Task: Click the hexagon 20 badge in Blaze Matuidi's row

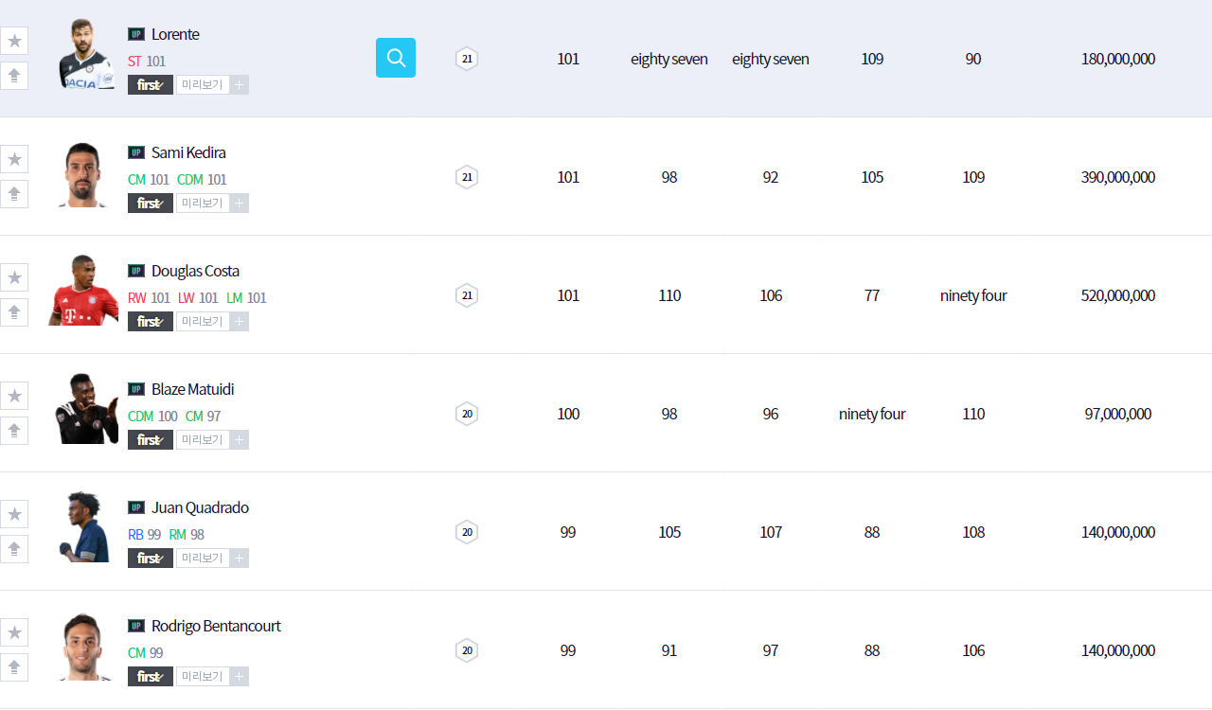Action: coord(467,414)
